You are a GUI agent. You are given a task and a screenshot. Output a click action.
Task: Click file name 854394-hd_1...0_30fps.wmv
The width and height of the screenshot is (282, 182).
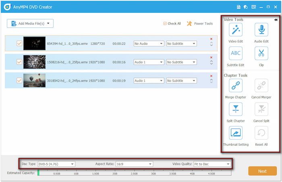[67, 44]
